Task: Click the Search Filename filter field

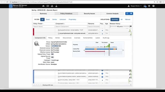Action: [x=94, y=27]
